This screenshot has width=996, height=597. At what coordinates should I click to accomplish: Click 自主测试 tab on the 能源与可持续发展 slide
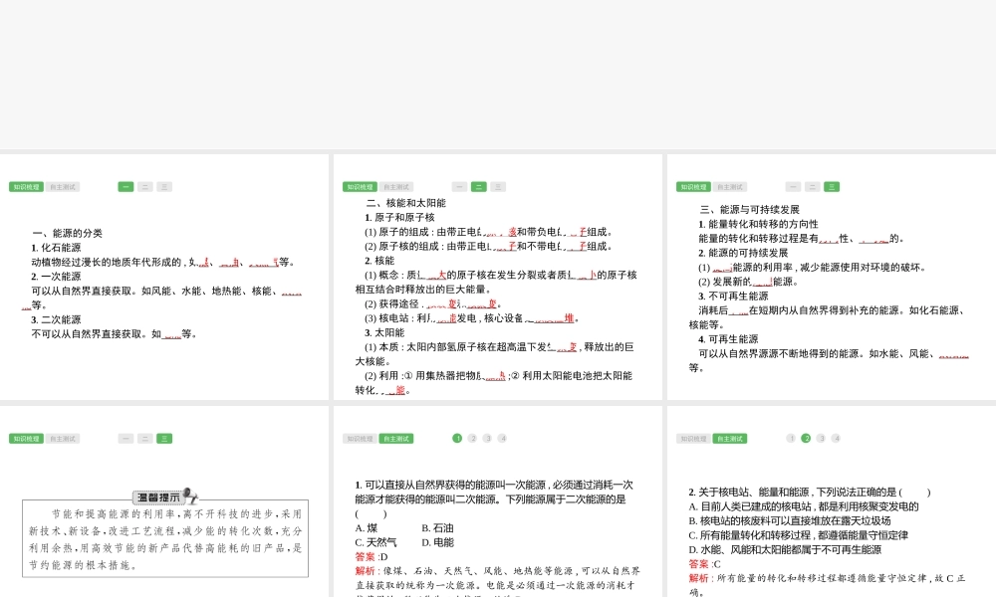pyautogui.click(x=730, y=187)
